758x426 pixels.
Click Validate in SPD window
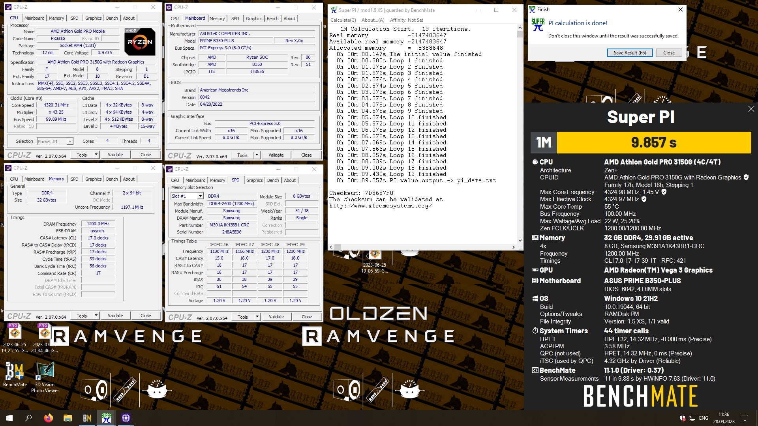click(x=276, y=317)
